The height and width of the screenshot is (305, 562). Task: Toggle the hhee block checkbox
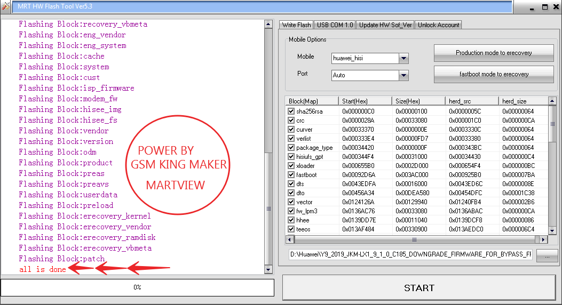click(291, 220)
